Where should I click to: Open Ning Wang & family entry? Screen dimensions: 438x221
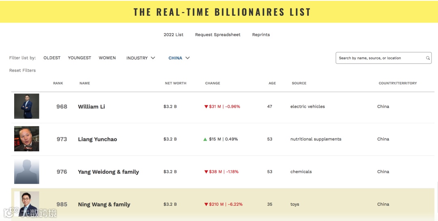click(x=104, y=204)
